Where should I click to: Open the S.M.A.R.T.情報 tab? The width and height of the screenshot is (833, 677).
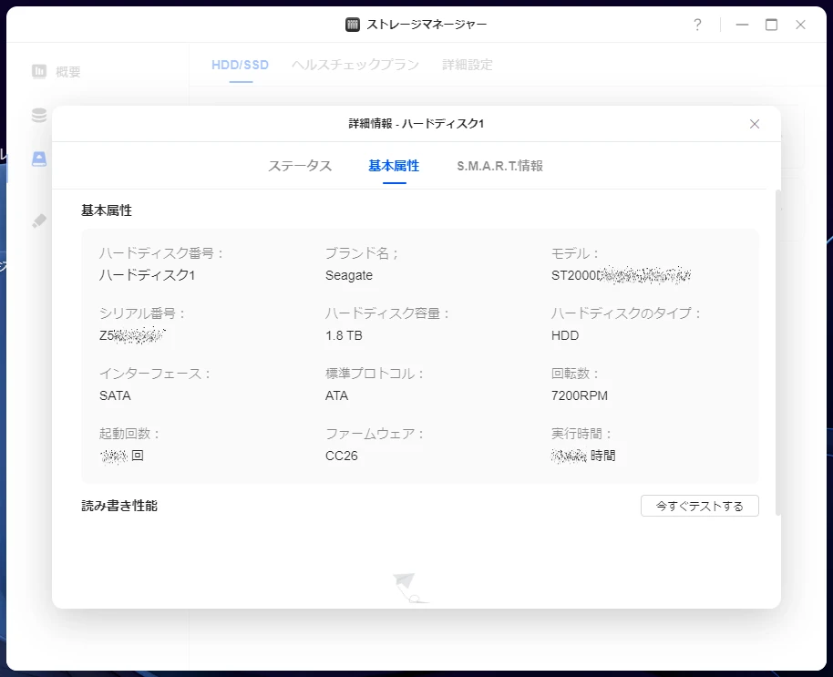tap(499, 166)
